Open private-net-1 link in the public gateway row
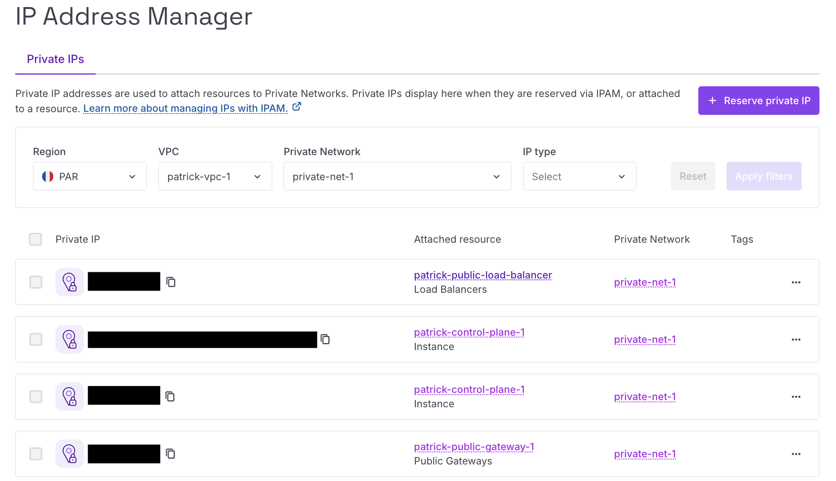Viewport: 836px width, 481px height. [645, 454]
